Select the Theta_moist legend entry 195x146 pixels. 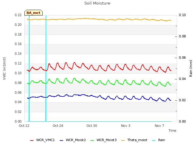134,140
